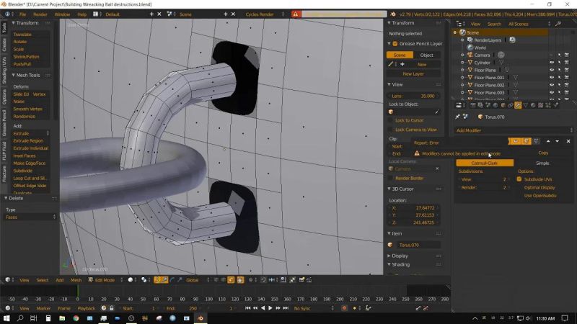This screenshot has width=577, height=324.
Task: Move the modifier up with the arrow
Action: pyautogui.click(x=548, y=141)
